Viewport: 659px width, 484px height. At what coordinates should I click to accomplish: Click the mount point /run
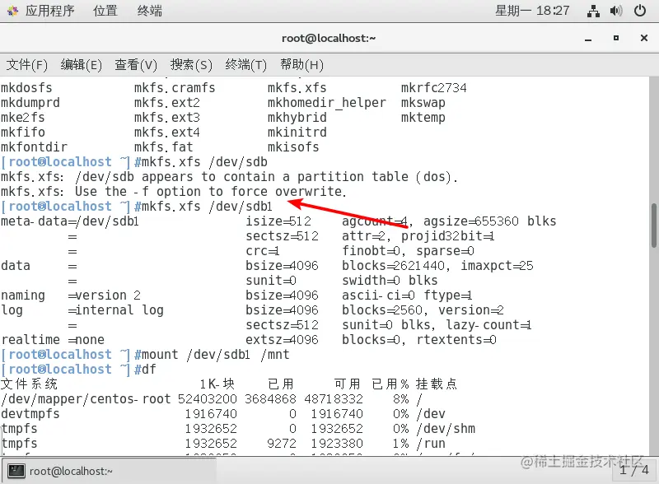pyautogui.click(x=430, y=443)
